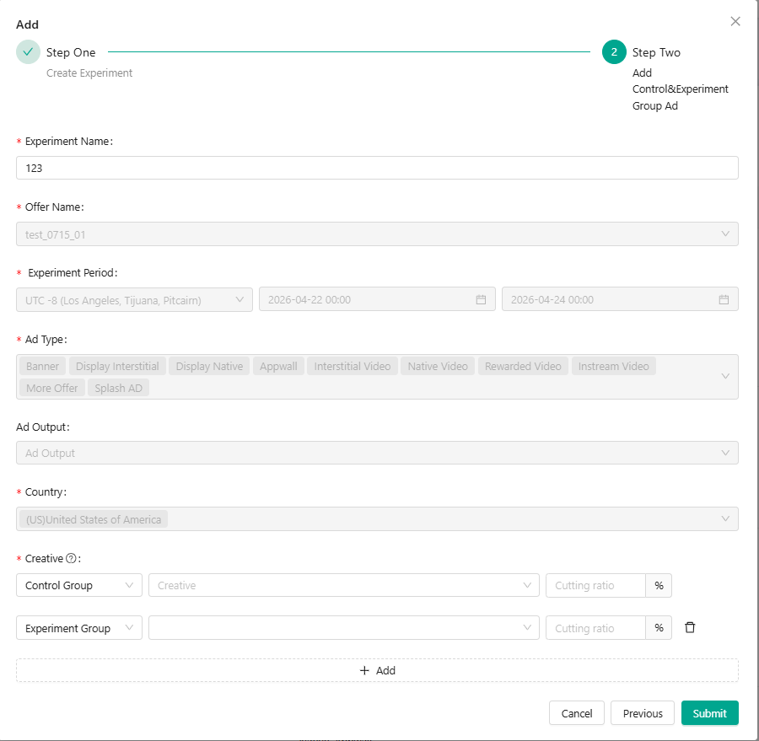
Task: Open the UTC -8 timezone dropdown
Action: pos(134,300)
